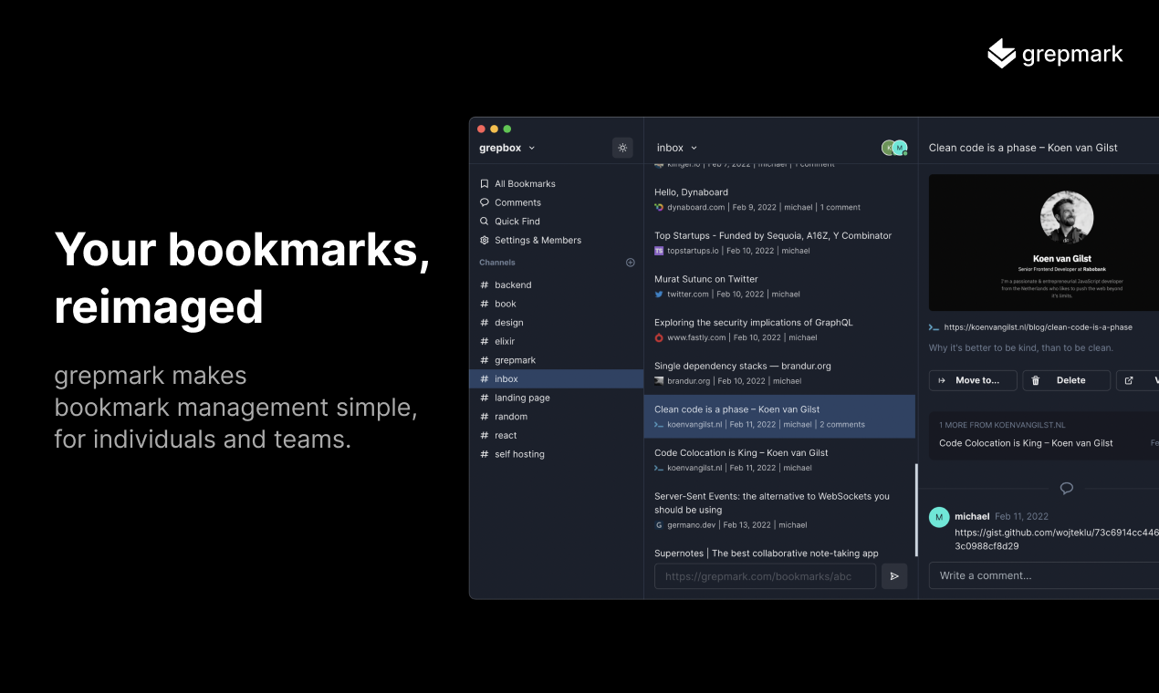Open the gist.github.com link in comment

pos(1057,539)
